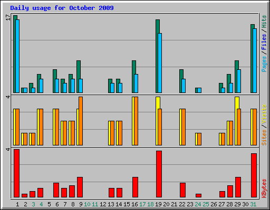Click the day 2 red KBytes bar
This screenshot has height=210, width=270.
click(x=24, y=195)
